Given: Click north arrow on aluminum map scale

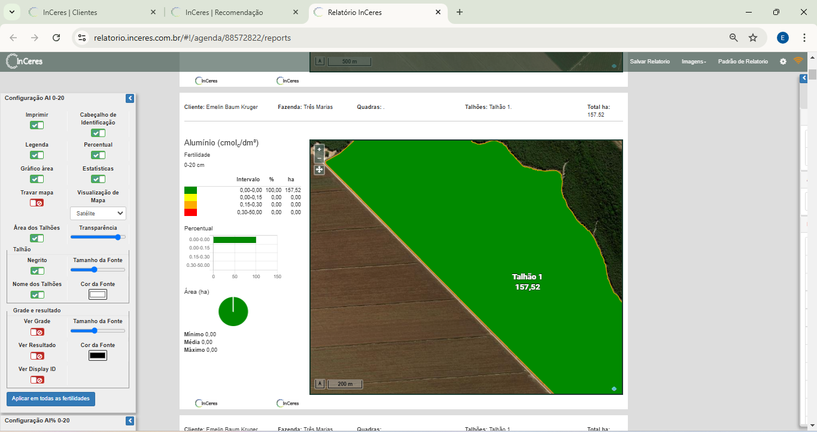Looking at the screenshot, I should (x=320, y=384).
